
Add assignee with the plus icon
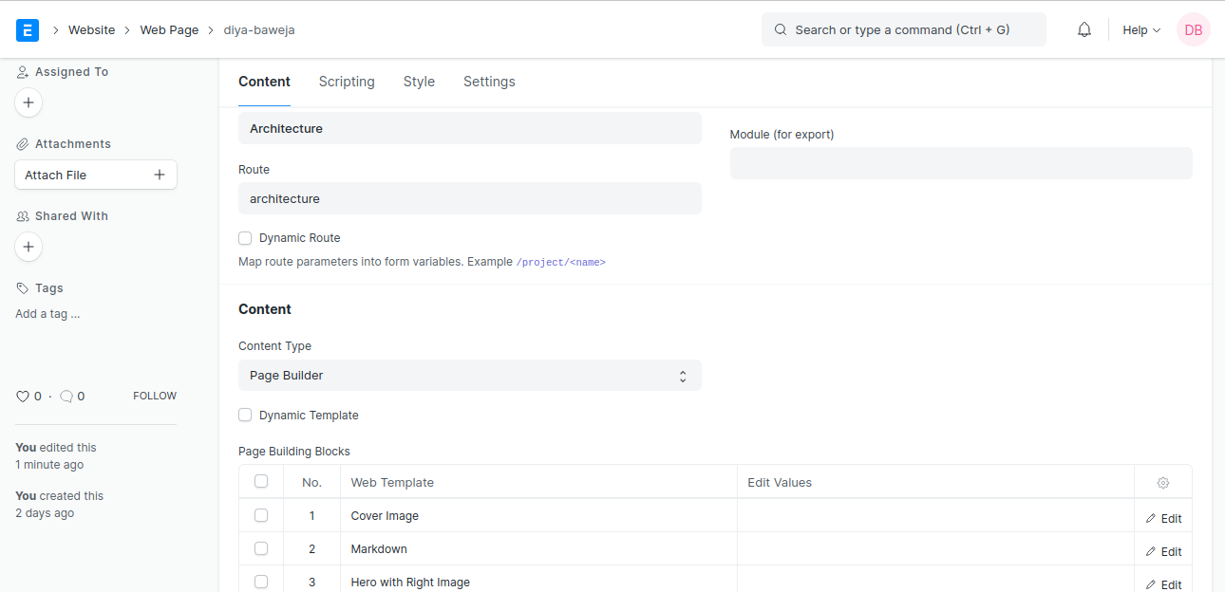28,102
